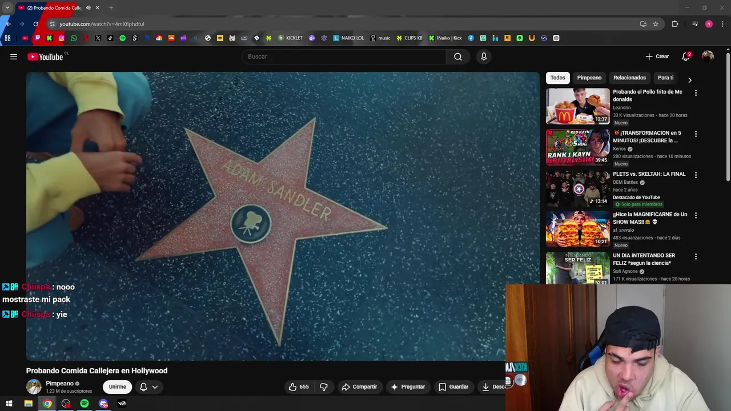Image resolution: width=731 pixels, height=411 pixels.
Task: Select the Para ti filter chip
Action: tap(665, 78)
